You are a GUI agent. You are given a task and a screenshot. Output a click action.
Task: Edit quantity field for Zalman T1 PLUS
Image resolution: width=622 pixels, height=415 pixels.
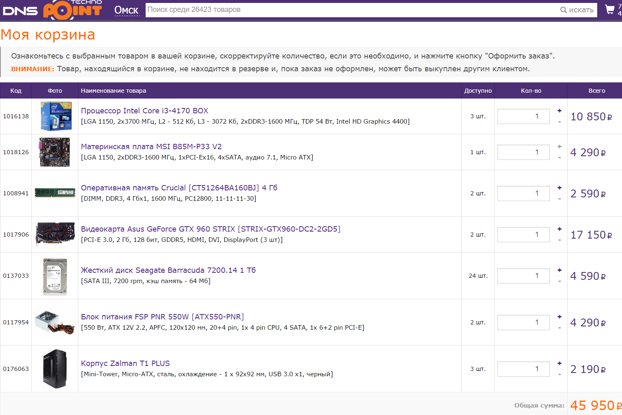[x=523, y=369]
